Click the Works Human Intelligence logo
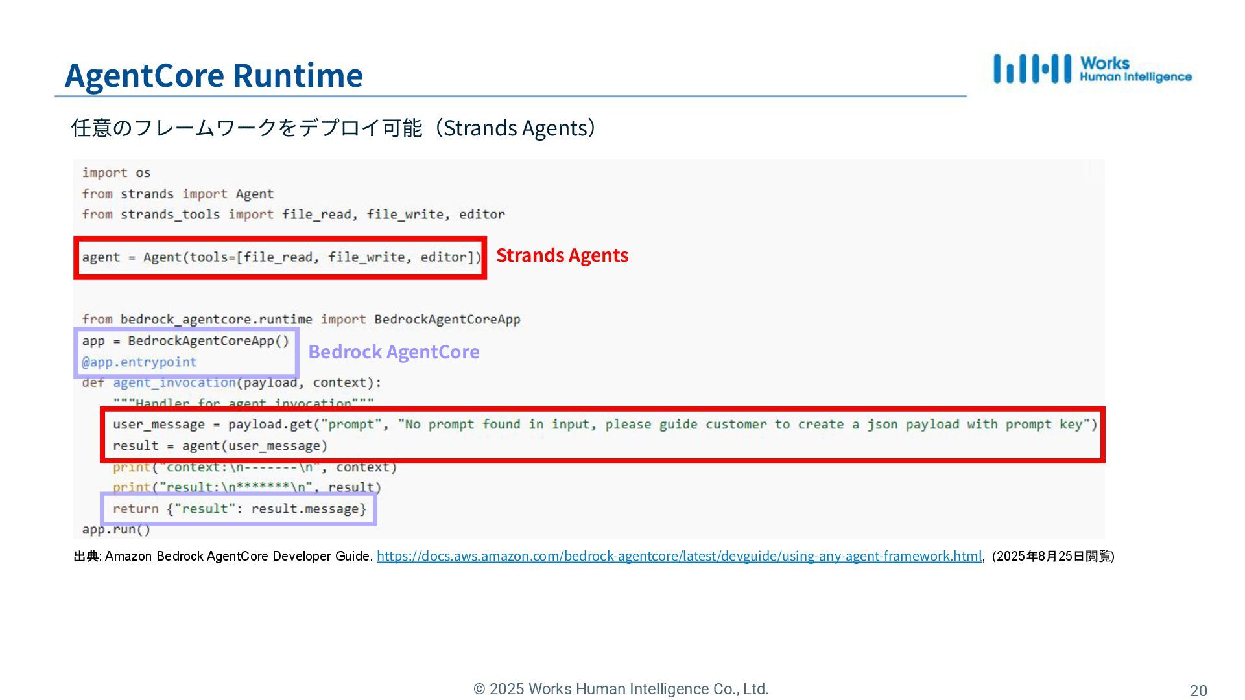The height and width of the screenshot is (700, 1245). [1093, 69]
